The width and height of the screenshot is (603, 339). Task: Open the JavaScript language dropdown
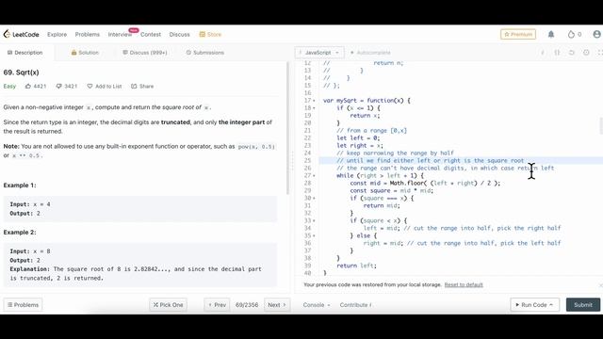pos(319,53)
